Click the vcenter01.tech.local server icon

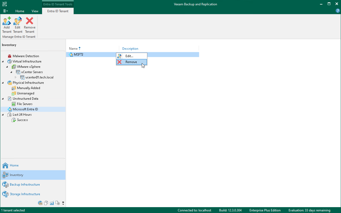(22, 77)
